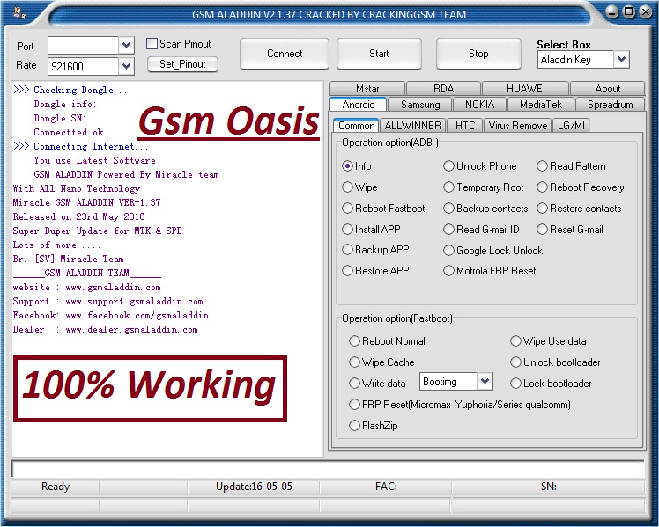Click the Connect button
This screenshot has width=659, height=527.
pyautogui.click(x=285, y=54)
